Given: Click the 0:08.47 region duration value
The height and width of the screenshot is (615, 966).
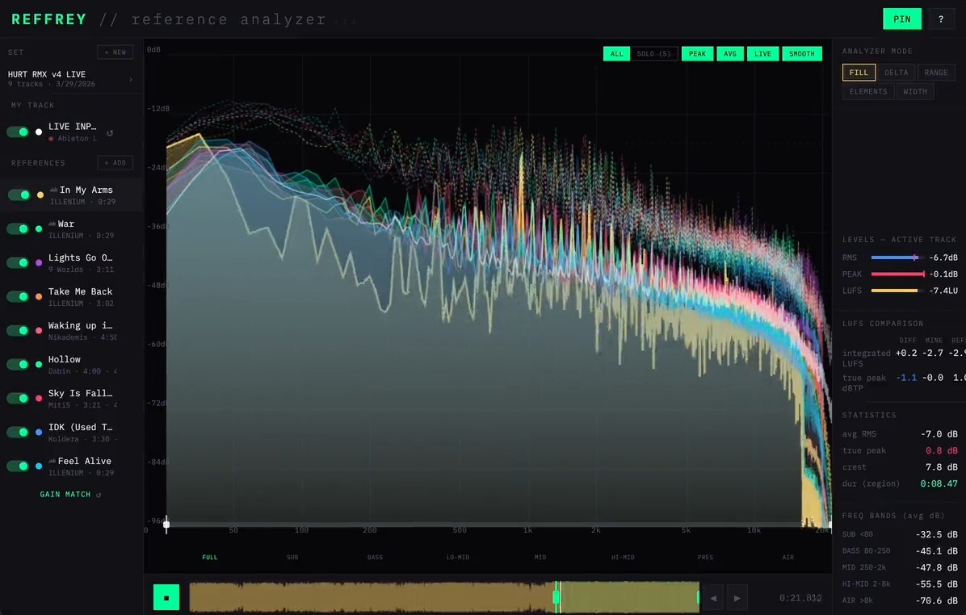Looking at the screenshot, I should pos(939,484).
